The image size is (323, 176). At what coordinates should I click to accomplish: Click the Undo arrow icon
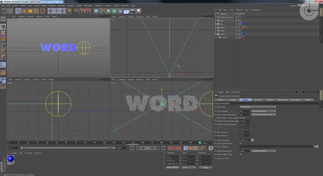pos(5,11)
